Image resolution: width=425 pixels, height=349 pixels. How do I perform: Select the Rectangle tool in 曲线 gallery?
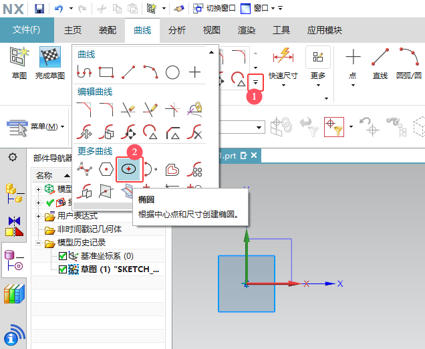tap(106, 72)
